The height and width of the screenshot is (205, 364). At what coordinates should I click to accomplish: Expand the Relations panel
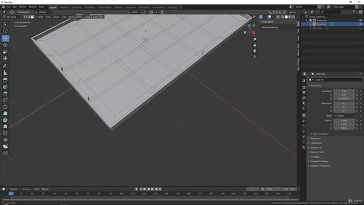click(x=315, y=138)
